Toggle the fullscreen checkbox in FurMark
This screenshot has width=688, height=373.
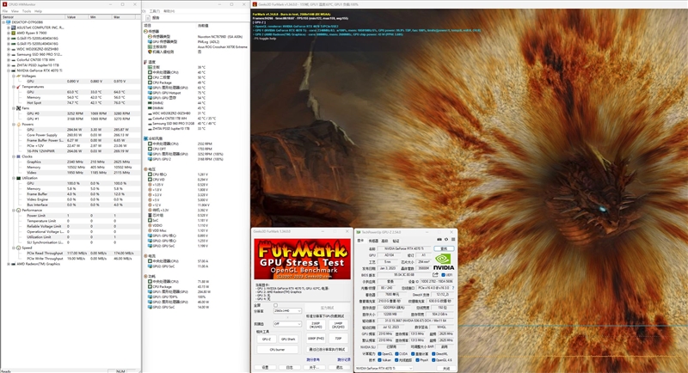275,305
